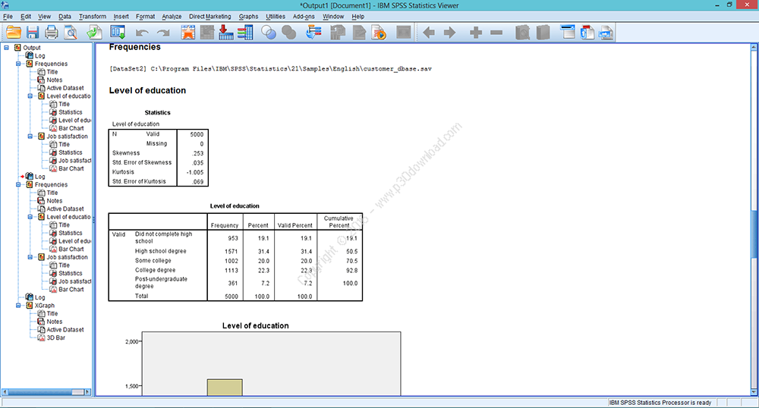Open the File menu
Image resolution: width=759 pixels, height=408 pixels.
[x=8, y=17]
